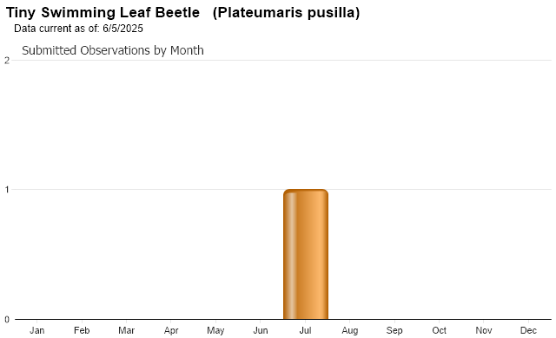Click the y-axis value 2
The height and width of the screenshot is (338, 556).
(x=7, y=61)
